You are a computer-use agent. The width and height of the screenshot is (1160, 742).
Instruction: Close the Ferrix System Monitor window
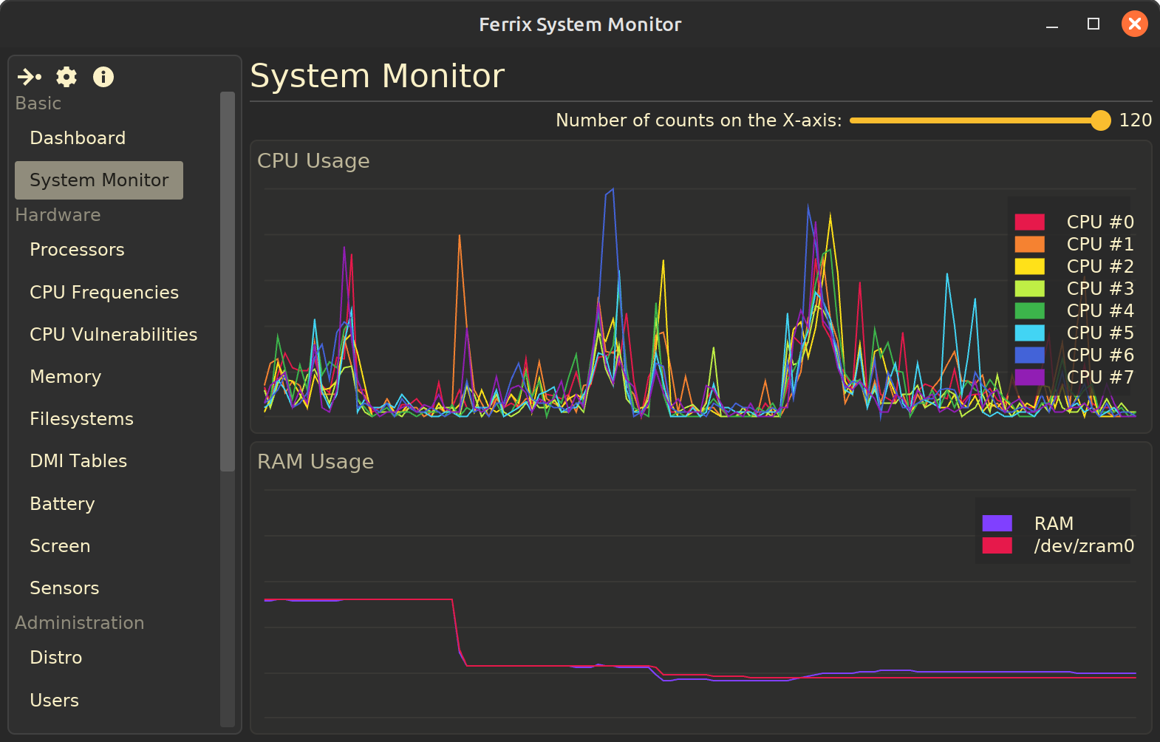coord(1134,24)
